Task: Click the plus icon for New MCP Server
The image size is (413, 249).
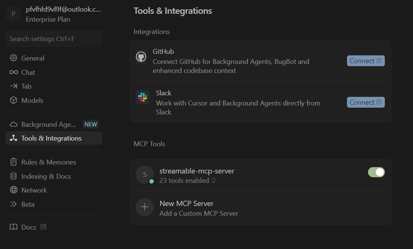Action: pyautogui.click(x=144, y=207)
